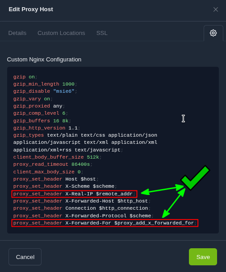Viewport: 226px width, 272px height.
Task: Save the proxy host configuration
Action: (203, 257)
